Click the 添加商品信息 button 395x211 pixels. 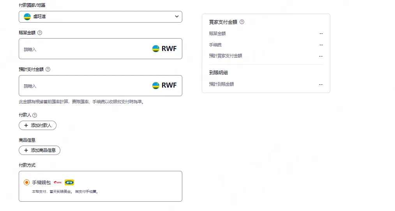pos(39,150)
